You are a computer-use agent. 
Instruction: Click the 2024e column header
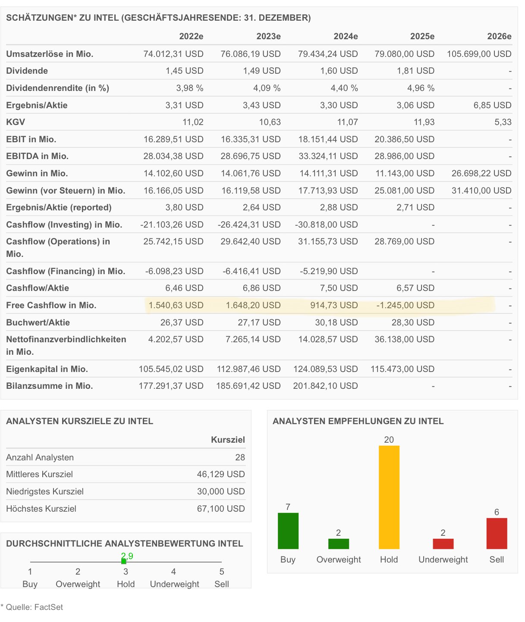(346, 36)
